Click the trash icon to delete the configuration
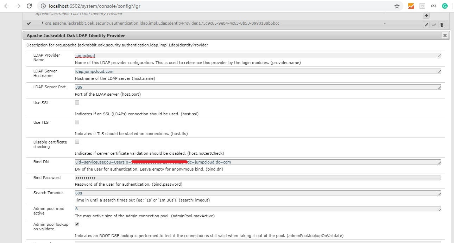The width and height of the screenshot is (454, 243). 441,25
